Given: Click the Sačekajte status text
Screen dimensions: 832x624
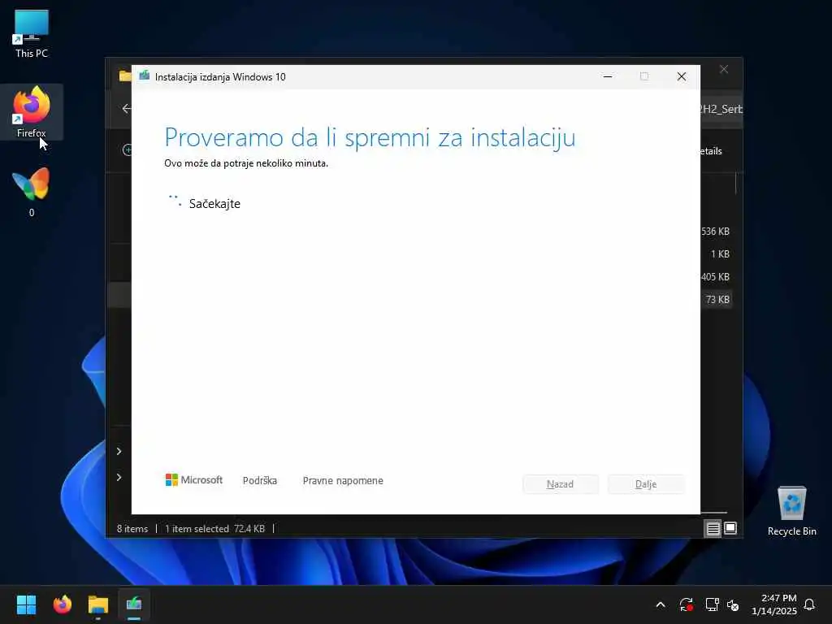Looking at the screenshot, I should (214, 204).
